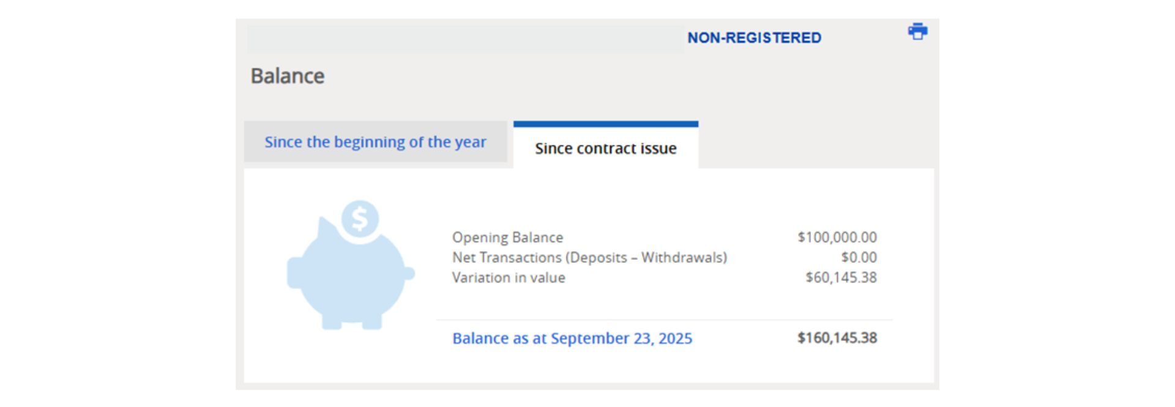Click the Net Transactions (Deposits – Withdrawals) label
This screenshot has width=1175, height=407.
coord(589,257)
